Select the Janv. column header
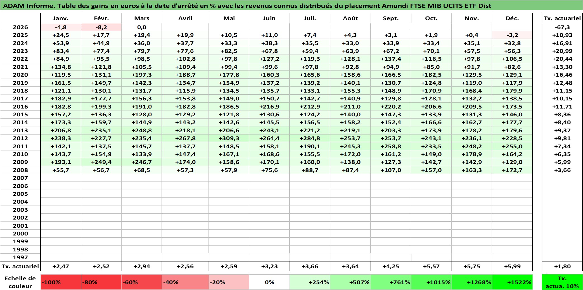583x290 pixels. pos(61,18)
